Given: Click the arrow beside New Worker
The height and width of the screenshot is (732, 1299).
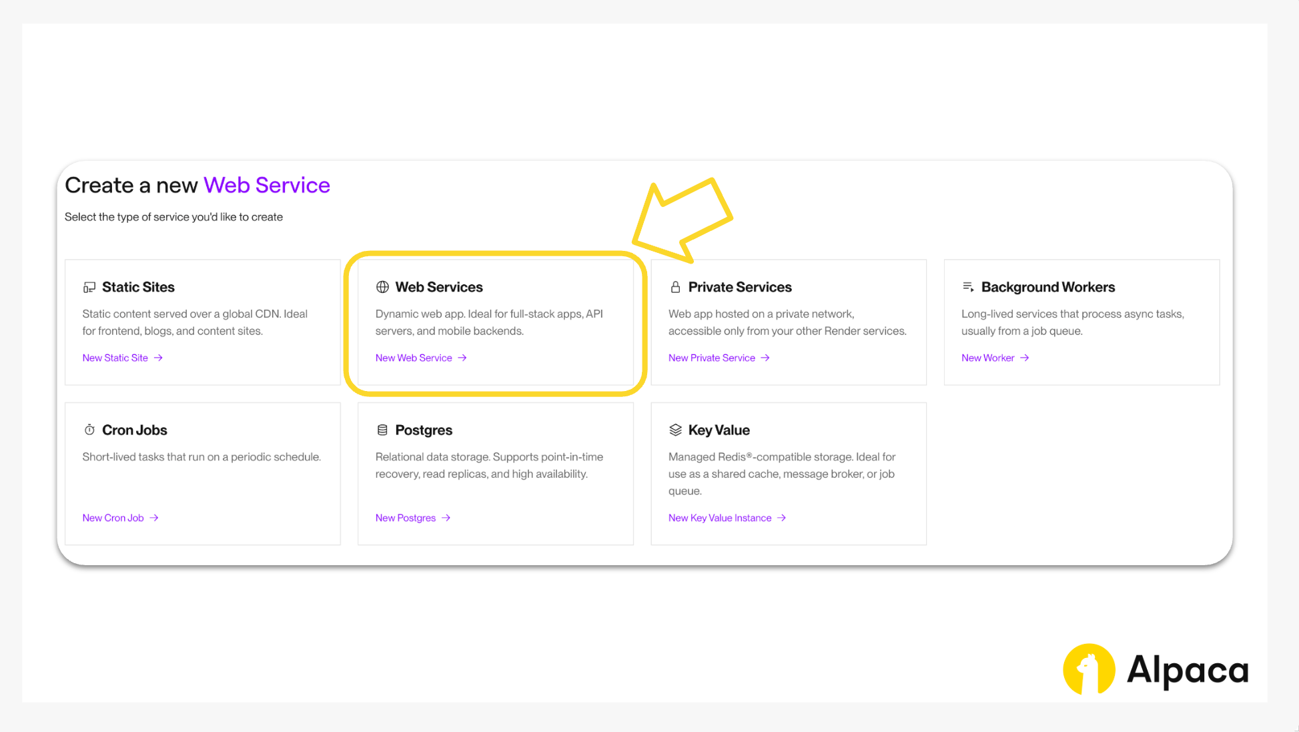Looking at the screenshot, I should 1025,358.
